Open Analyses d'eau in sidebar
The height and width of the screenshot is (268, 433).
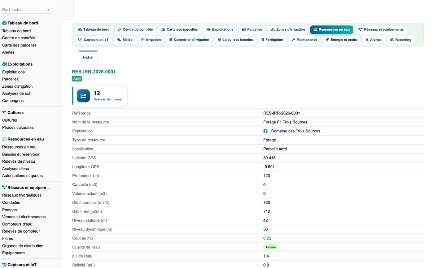coord(16,169)
